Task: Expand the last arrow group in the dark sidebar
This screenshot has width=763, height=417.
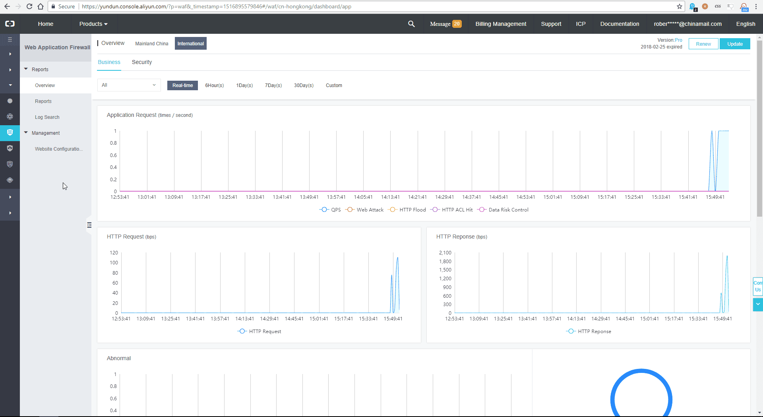Action: (10, 213)
